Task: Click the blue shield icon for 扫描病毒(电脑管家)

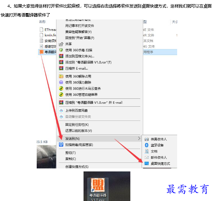Action: pyautogui.click(x=61, y=145)
